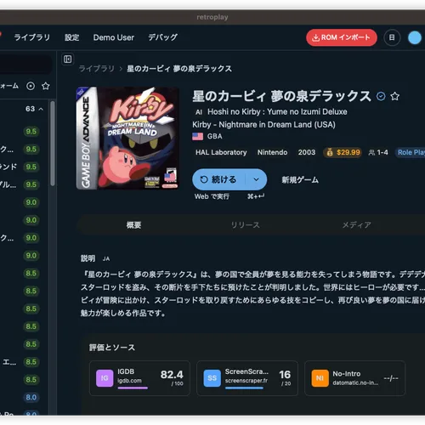Click the ScreenScraper SS source icon
The height and width of the screenshot is (425, 425).
pos(212,378)
